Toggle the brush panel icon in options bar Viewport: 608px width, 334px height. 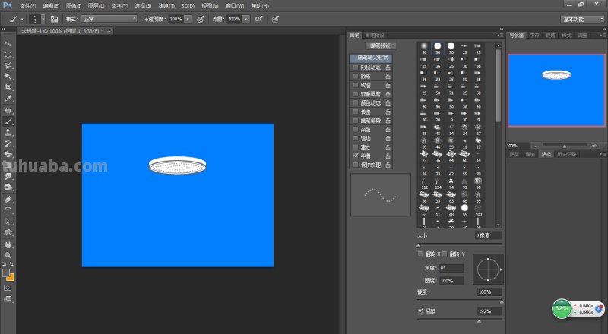[x=54, y=17]
